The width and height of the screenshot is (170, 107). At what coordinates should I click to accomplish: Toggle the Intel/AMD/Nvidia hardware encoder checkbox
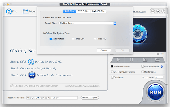[x=143, y=66]
